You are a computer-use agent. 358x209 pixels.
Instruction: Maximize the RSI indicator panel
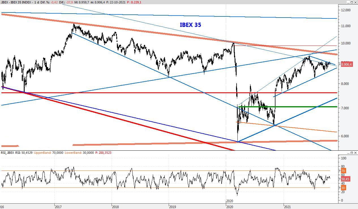click(351, 153)
